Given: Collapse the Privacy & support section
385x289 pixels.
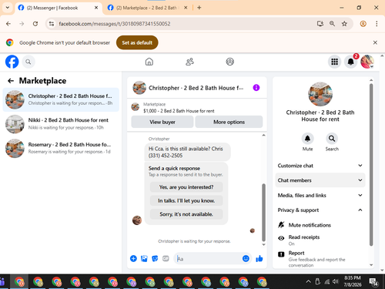Looking at the screenshot, I should [320, 210].
